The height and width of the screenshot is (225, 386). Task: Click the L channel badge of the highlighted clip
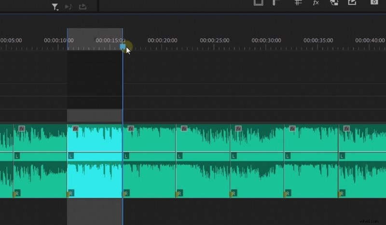[x=70, y=156]
